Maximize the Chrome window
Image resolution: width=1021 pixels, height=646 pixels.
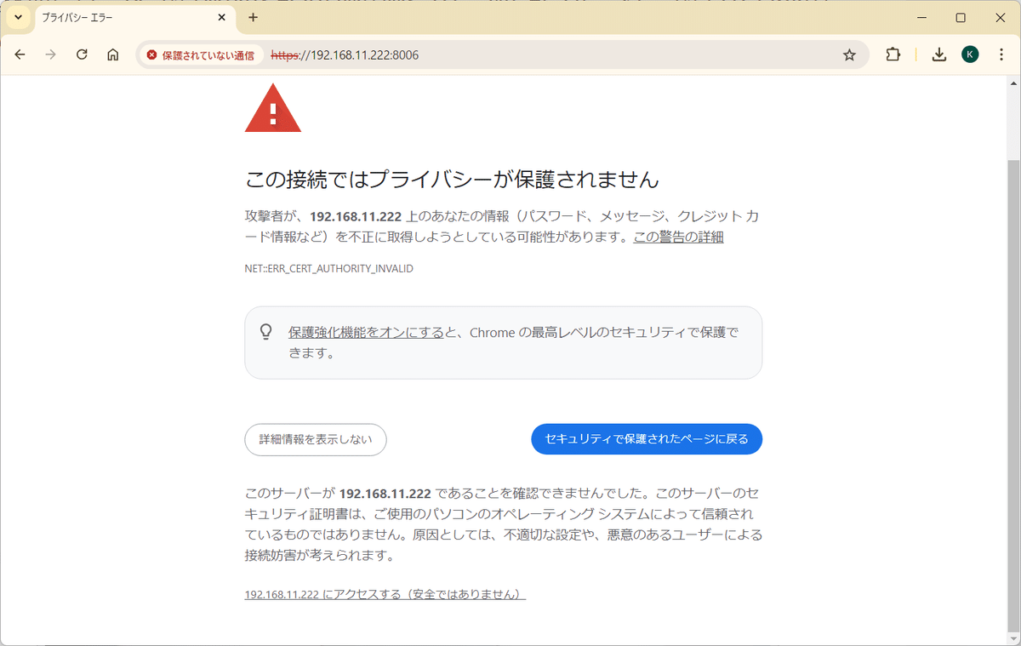pyautogui.click(x=961, y=18)
